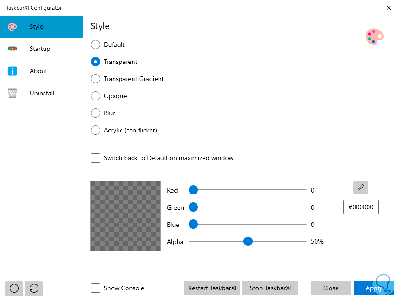Click the Uninstall trash bin icon
This screenshot has height=301, width=400.
13,93
